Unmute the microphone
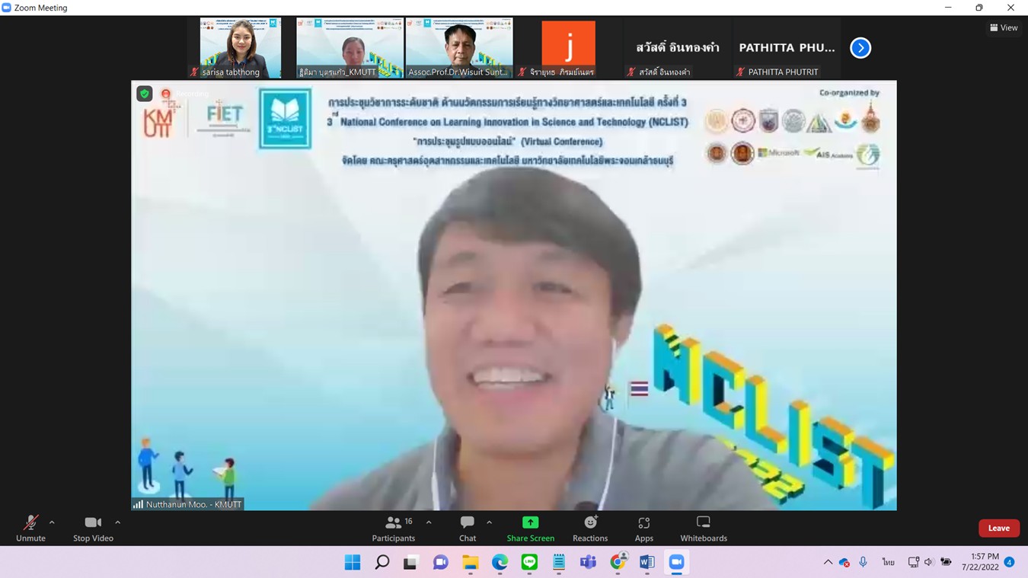 [x=30, y=529]
